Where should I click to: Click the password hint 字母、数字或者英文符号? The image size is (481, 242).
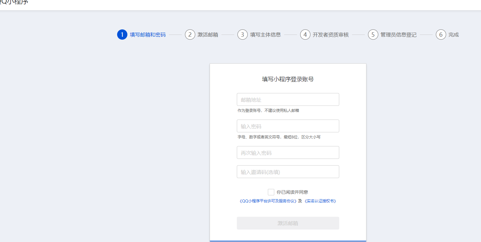point(279,137)
